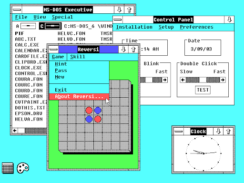
Task: Select drive C disk icon
Action: point(53,26)
